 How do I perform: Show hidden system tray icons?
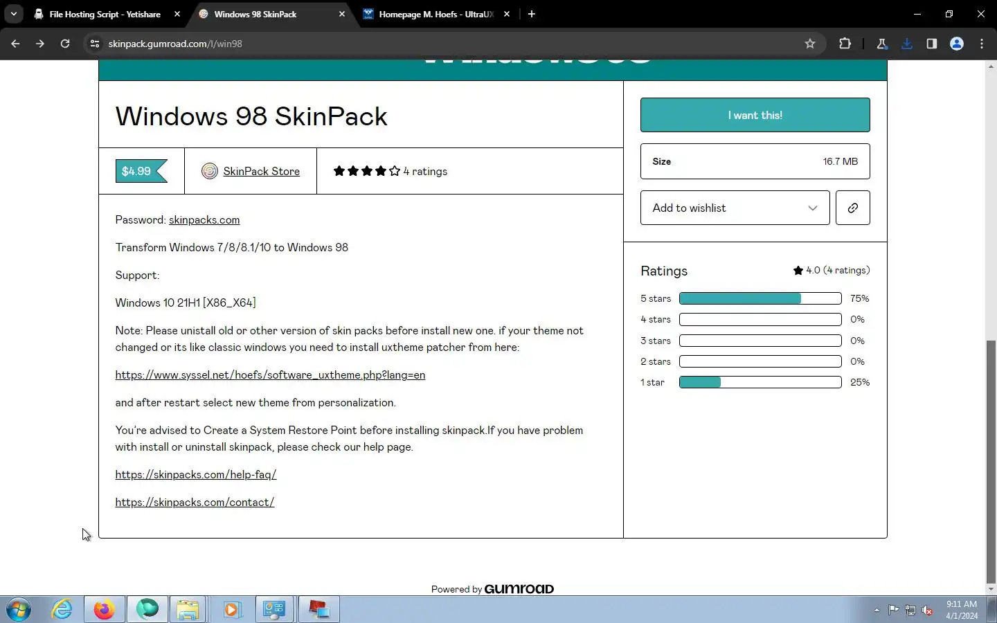(x=877, y=610)
